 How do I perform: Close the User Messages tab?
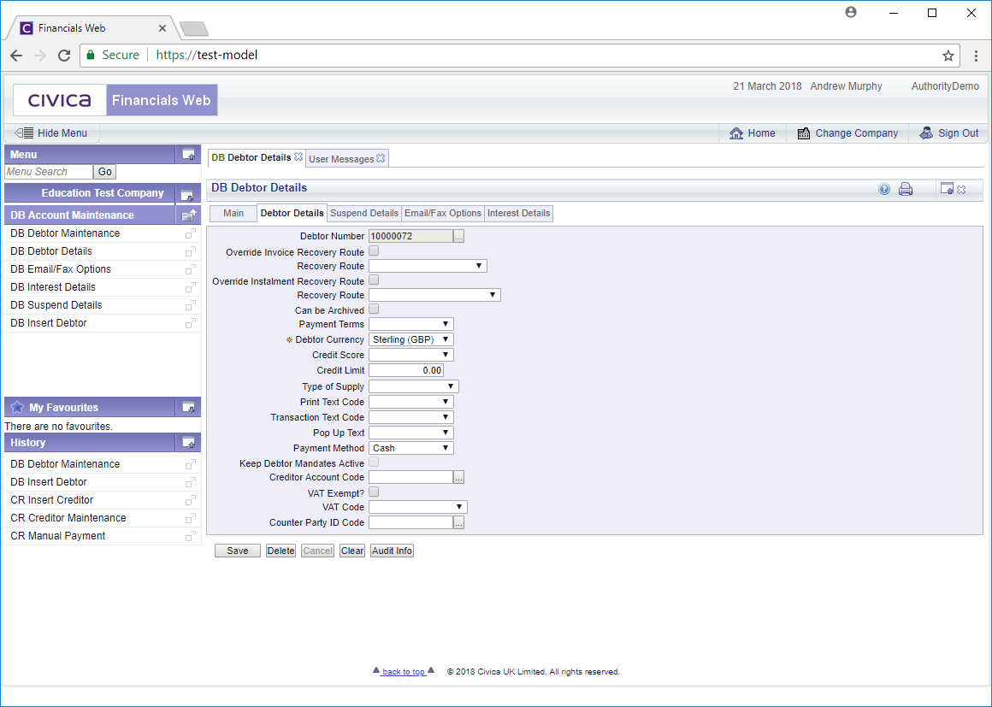[381, 158]
